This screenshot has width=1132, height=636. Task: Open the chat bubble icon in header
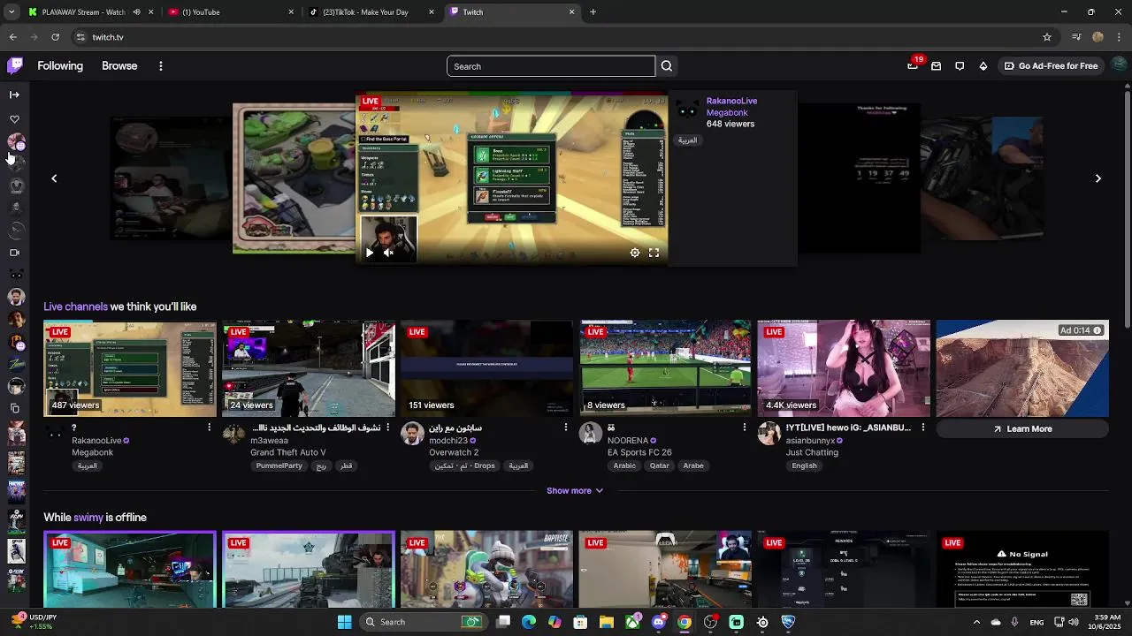(x=960, y=66)
